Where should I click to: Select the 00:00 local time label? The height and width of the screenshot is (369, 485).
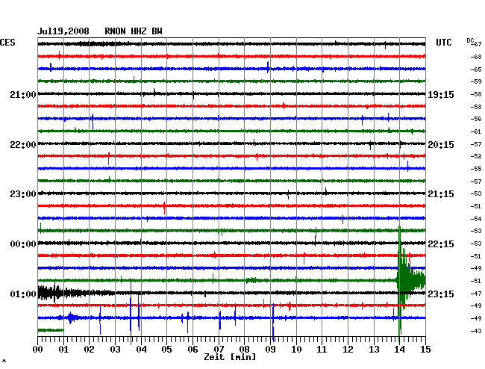pyautogui.click(x=23, y=244)
